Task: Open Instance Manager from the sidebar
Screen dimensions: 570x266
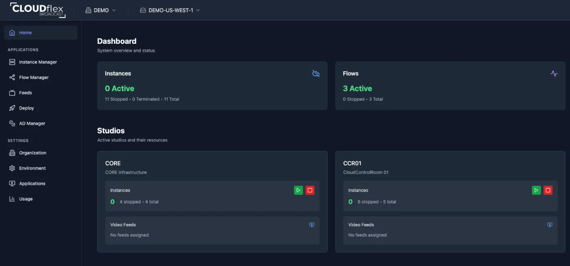Action: 41,62
